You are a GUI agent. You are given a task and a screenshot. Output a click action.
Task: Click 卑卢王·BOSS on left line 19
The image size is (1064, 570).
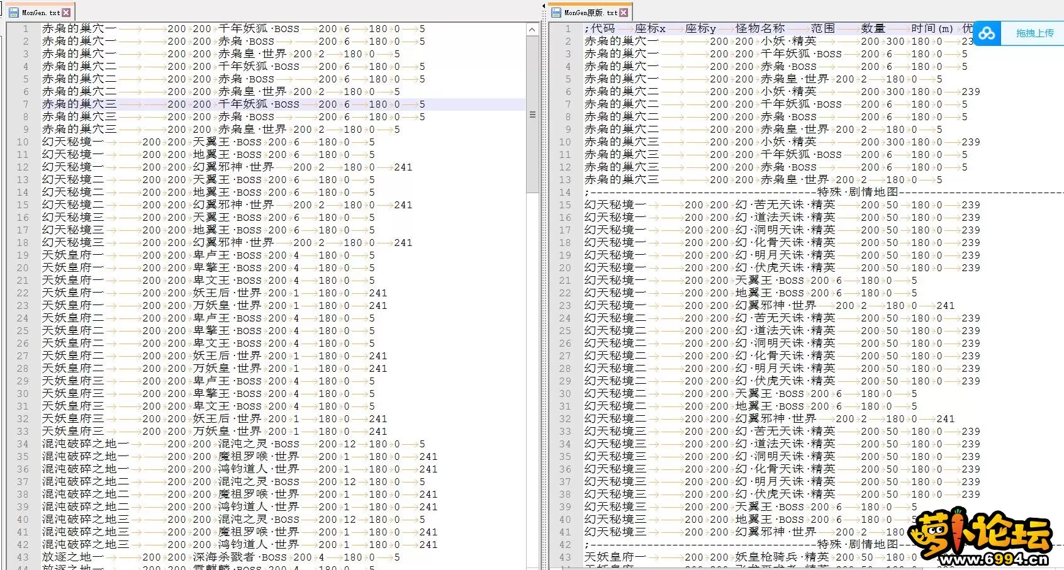[227, 255]
